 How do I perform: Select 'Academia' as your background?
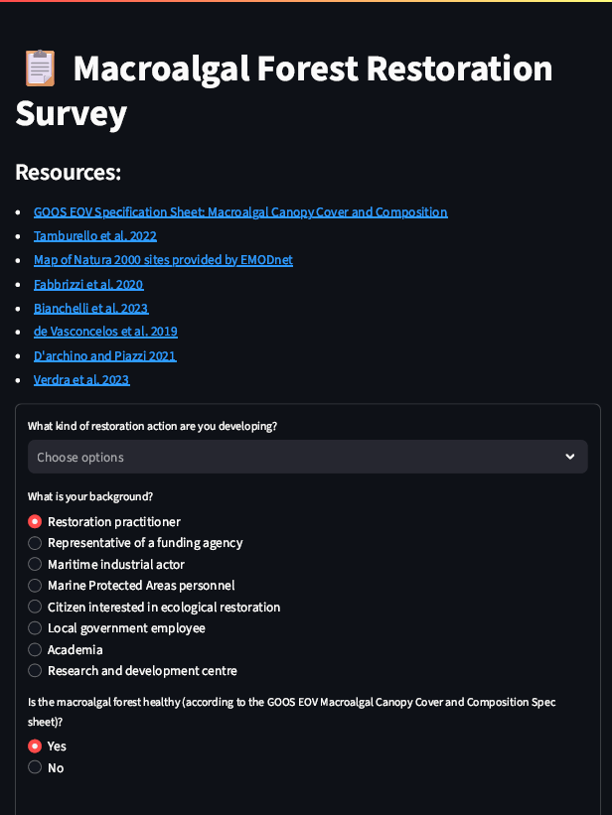point(35,649)
